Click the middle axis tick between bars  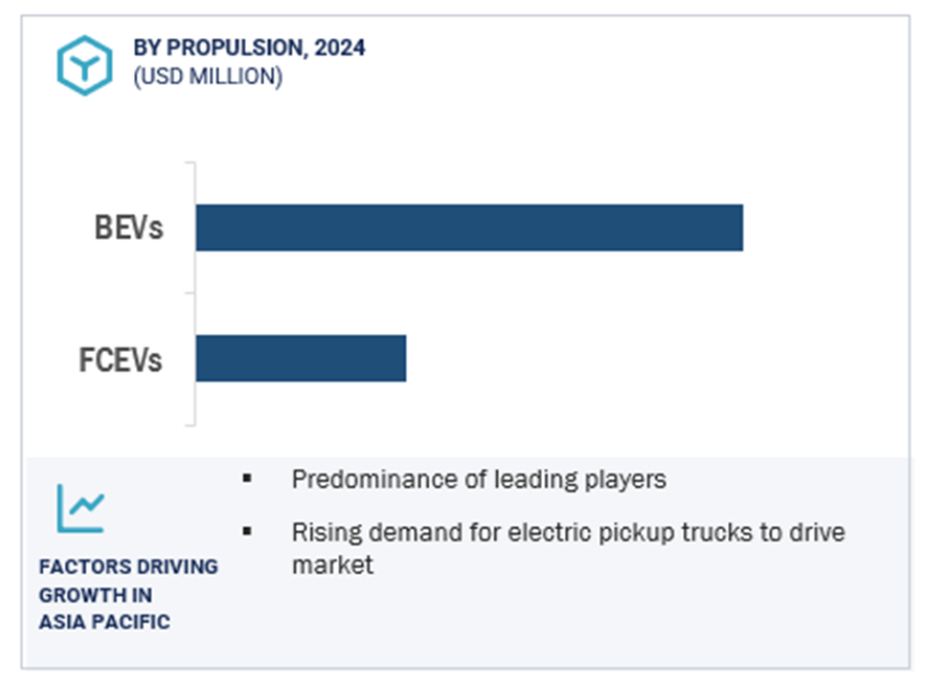click(x=190, y=293)
